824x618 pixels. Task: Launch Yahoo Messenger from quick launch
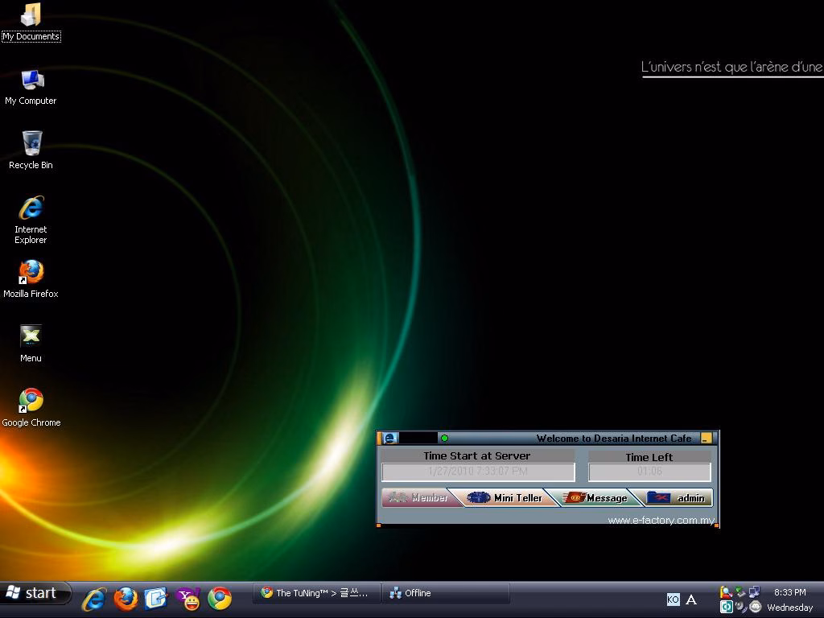(188, 599)
